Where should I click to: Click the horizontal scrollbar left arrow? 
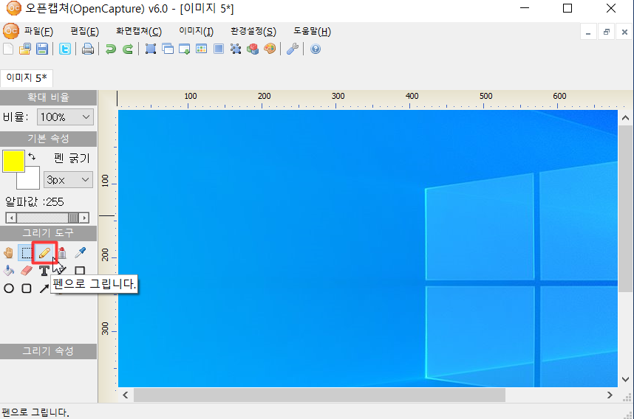coord(126,395)
